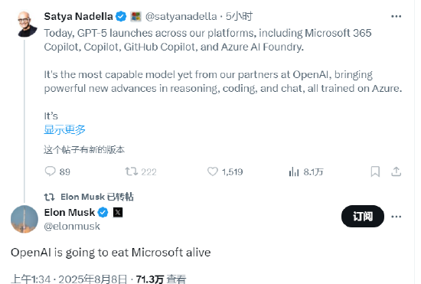Open more options menu on Elon Musk's post
This screenshot has width=421, height=284.
coord(396,217)
